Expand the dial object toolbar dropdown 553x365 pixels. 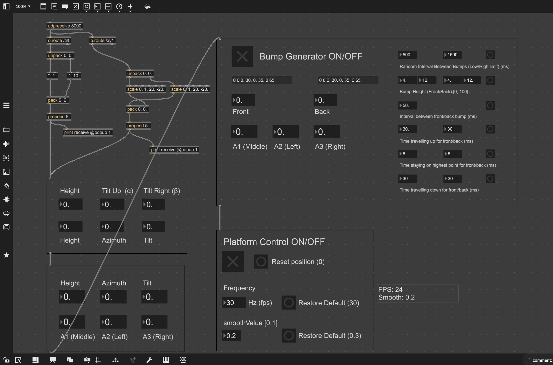(119, 11)
